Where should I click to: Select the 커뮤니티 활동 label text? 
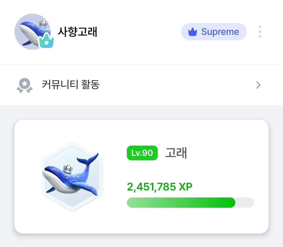click(x=71, y=85)
